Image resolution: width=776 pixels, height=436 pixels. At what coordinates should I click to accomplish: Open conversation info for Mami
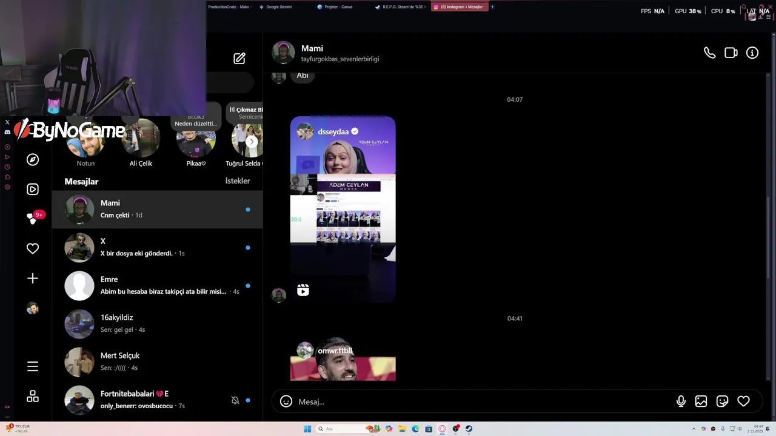click(752, 53)
